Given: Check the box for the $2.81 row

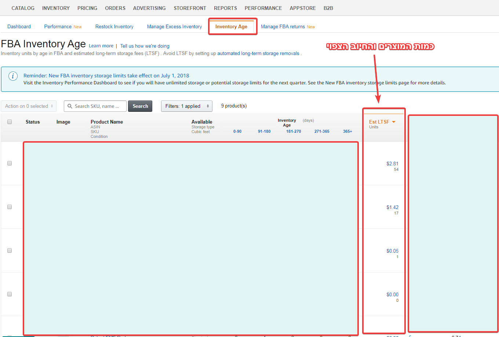Looking at the screenshot, I should pyautogui.click(x=10, y=163).
